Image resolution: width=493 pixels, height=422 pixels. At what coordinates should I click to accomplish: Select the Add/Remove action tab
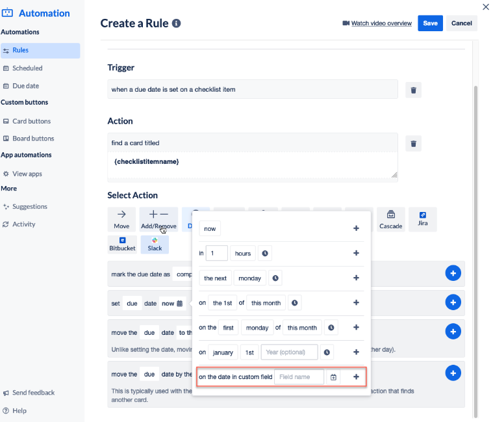click(158, 219)
